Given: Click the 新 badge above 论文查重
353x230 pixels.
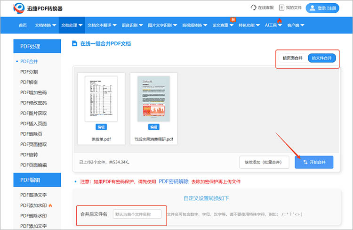Looking at the screenshot, I should (x=233, y=20).
